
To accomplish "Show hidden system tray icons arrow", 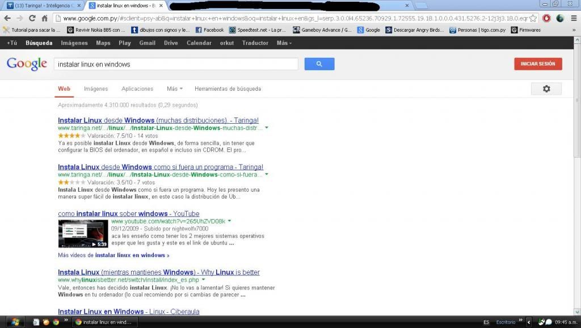I will [x=529, y=322].
